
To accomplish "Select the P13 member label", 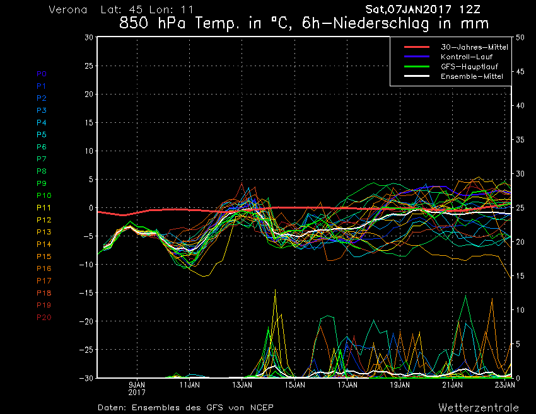I will click(x=44, y=233).
